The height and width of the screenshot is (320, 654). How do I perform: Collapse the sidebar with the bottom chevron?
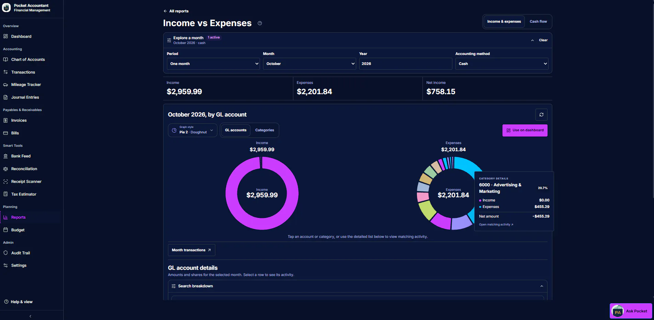pos(30,316)
